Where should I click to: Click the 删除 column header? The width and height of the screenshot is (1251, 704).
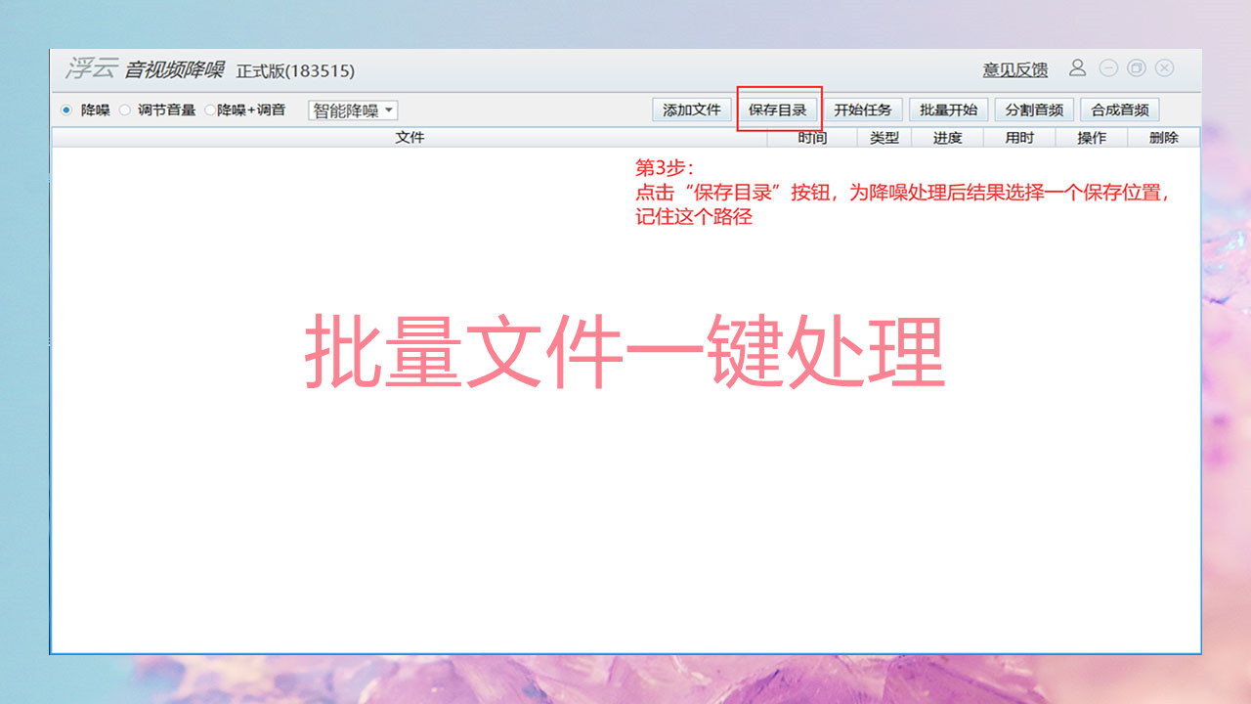click(1166, 137)
